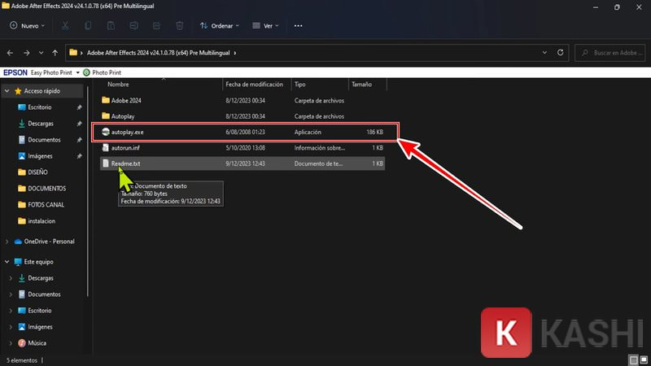
Task: Open the DISEÑO folder in sidebar
Action: 37,172
